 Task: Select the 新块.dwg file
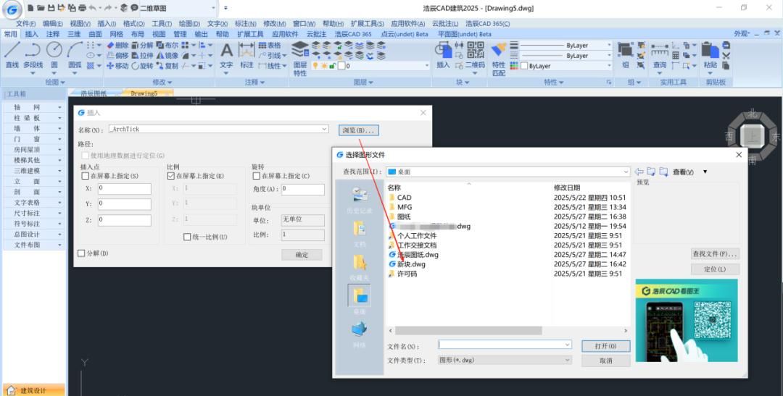(x=411, y=264)
